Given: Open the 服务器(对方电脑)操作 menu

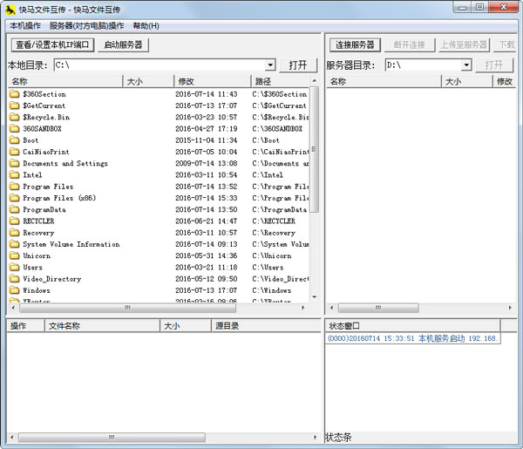Looking at the screenshot, I should pos(86,26).
